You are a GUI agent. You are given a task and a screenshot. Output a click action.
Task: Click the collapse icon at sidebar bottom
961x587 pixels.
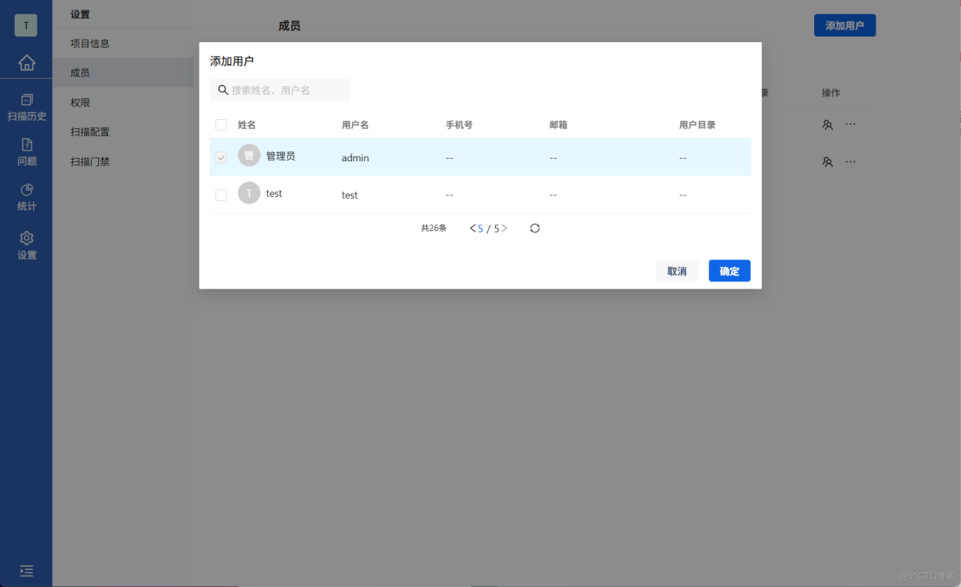tap(27, 571)
